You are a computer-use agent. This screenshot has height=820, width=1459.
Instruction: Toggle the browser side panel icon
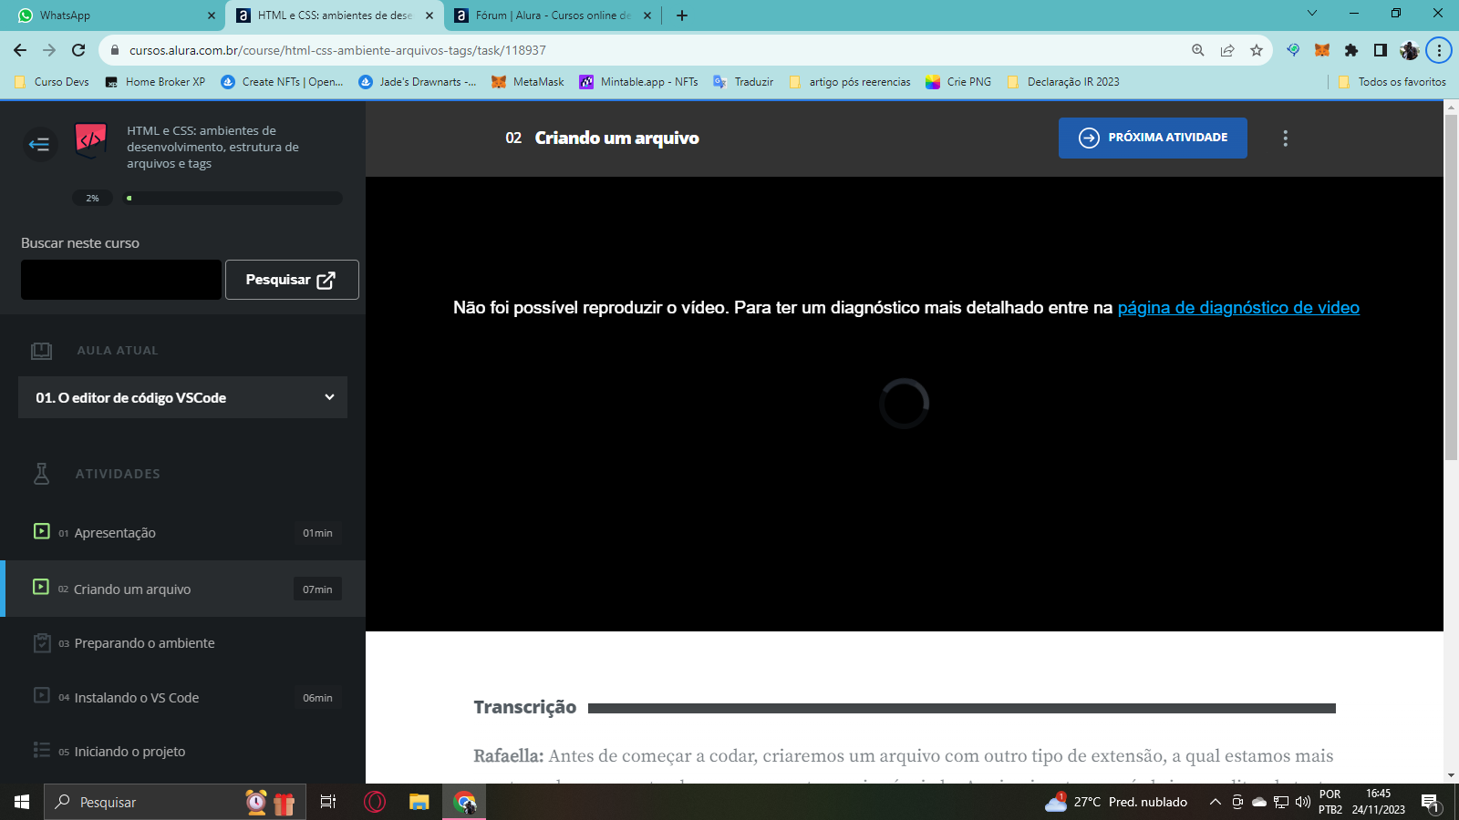point(1381,50)
